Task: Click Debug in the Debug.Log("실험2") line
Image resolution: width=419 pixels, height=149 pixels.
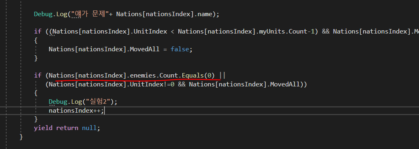Action: [x=58, y=102]
